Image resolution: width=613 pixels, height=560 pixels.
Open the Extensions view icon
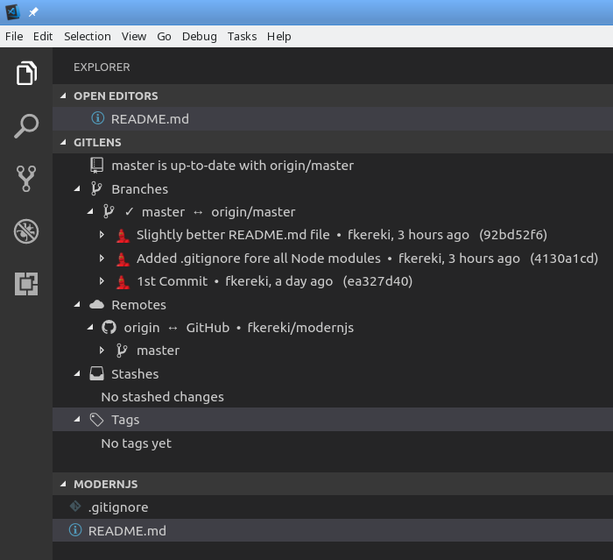point(26,284)
